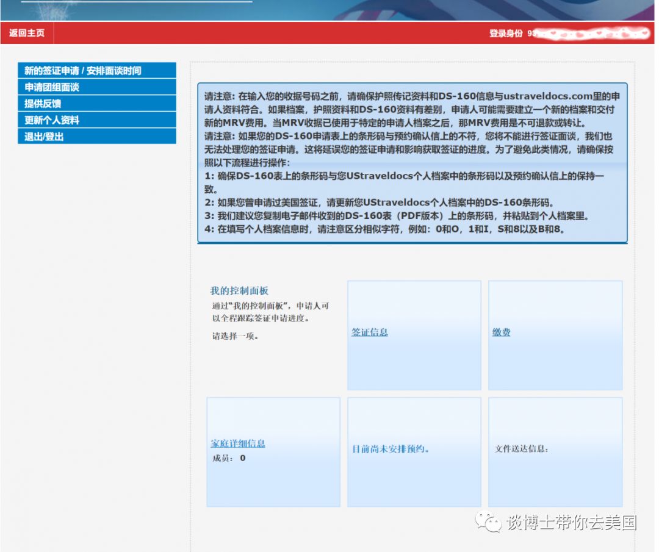The height and width of the screenshot is (552, 659).
Task: Open the 签证信息 link
Action: (x=369, y=332)
